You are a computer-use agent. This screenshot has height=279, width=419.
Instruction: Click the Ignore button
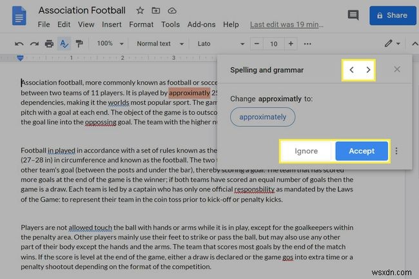point(306,151)
